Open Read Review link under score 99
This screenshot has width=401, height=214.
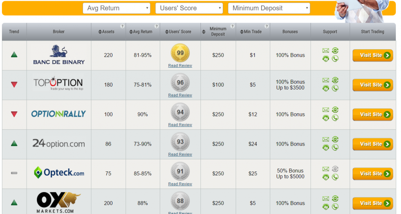(180, 66)
